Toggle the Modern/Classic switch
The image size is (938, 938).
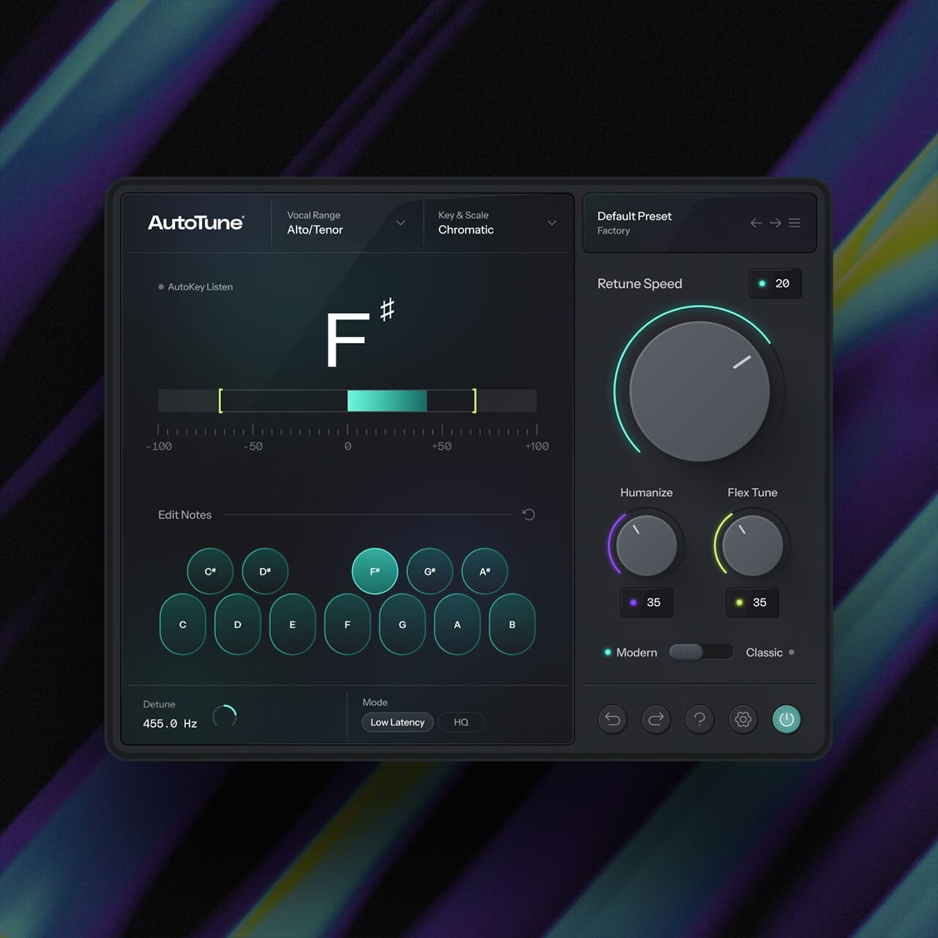(701, 652)
